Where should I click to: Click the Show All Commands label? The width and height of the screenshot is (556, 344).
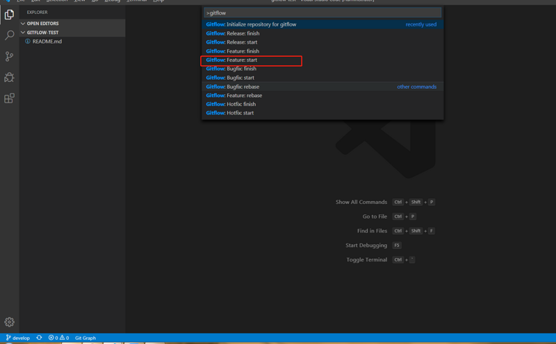[361, 202]
